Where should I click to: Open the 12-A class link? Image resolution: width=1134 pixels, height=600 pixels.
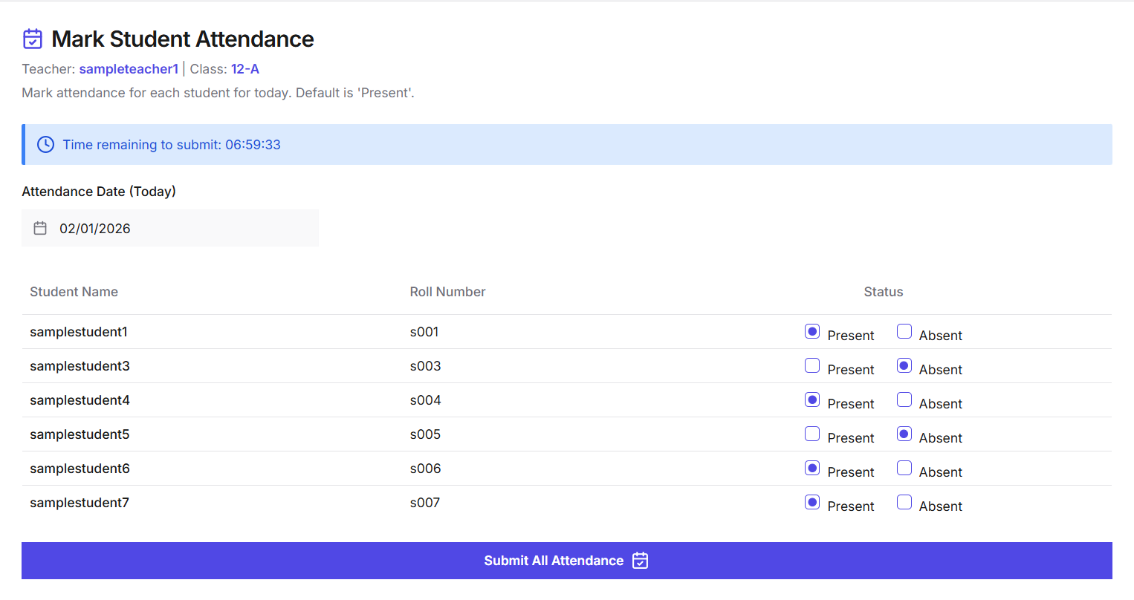[245, 68]
